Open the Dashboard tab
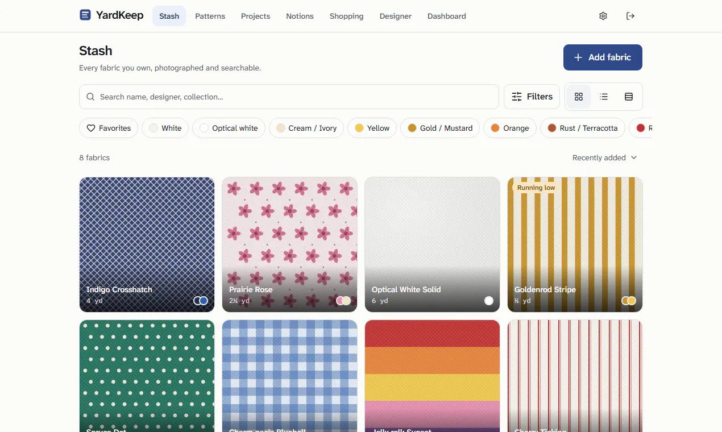Image resolution: width=722 pixels, height=432 pixels. pyautogui.click(x=446, y=16)
